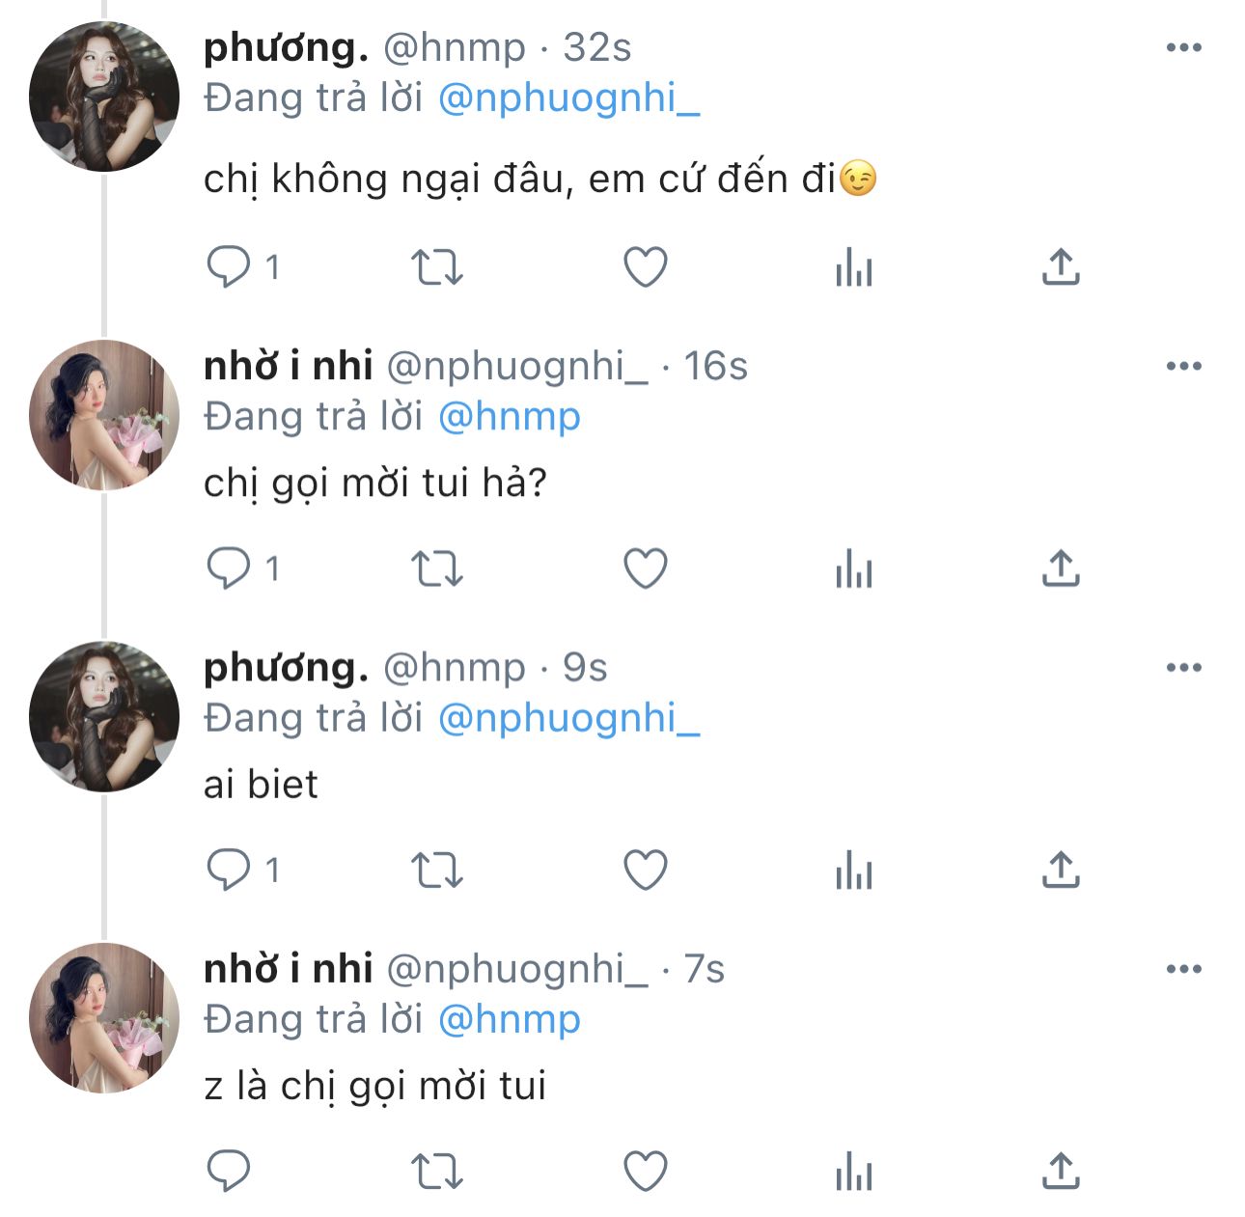Image resolution: width=1245 pixels, height=1217 pixels.
Task: View analytics for "chị gọi mời tui hả?" tweet
Action: 853,568
